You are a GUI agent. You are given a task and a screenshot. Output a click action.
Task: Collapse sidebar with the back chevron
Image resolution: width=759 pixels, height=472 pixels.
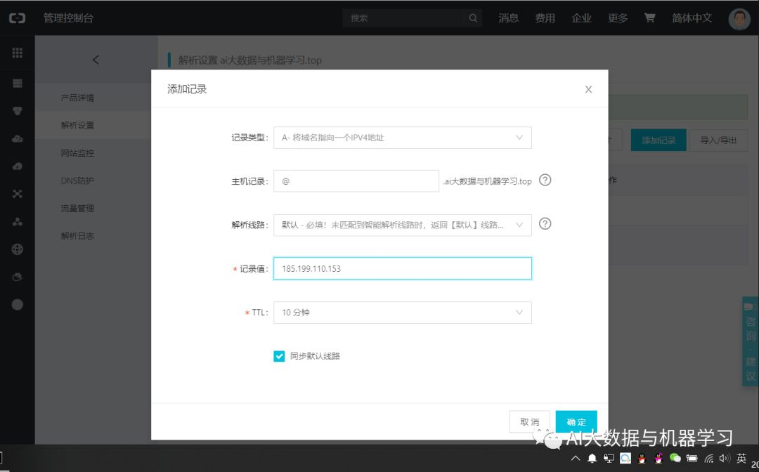coord(96,60)
